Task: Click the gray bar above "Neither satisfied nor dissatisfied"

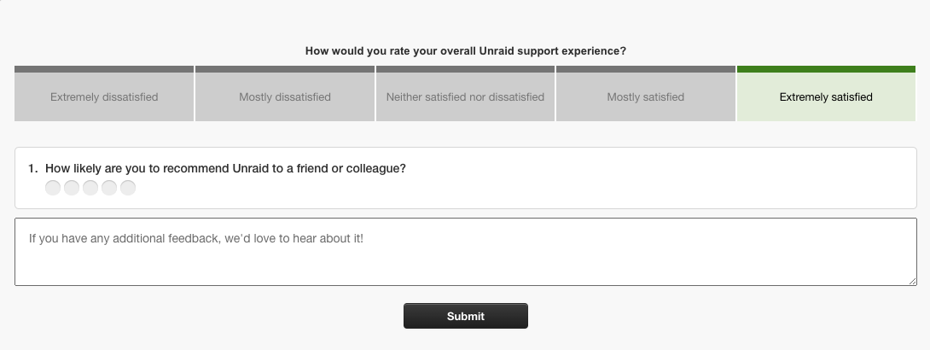Action: [x=465, y=69]
